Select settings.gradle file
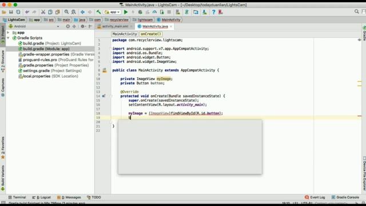This screenshot has height=206, width=366. point(50,70)
